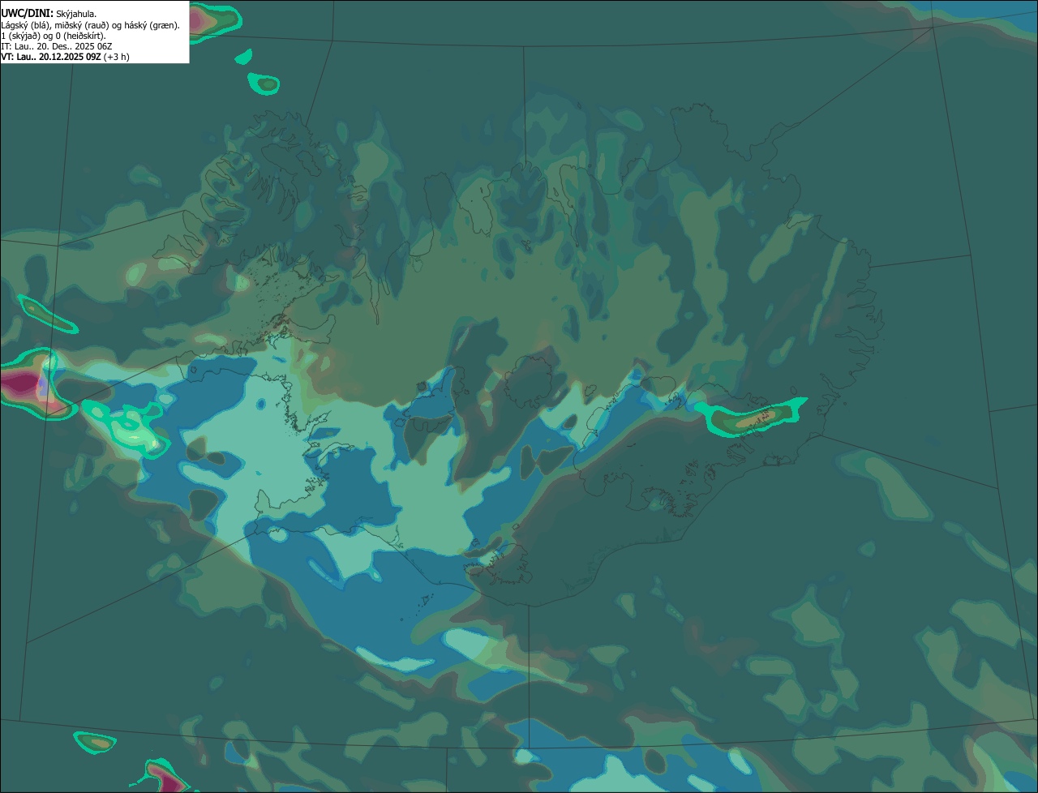This screenshot has width=1038, height=793.
Task: Click the 'UWC/DINI: Skýjahula.' title line
Action: point(49,13)
